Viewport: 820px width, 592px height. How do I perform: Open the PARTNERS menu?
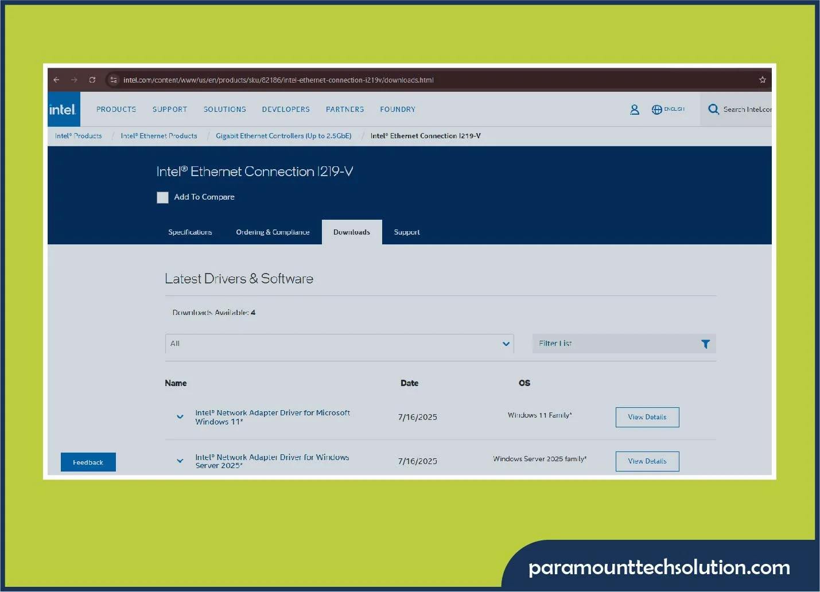345,109
